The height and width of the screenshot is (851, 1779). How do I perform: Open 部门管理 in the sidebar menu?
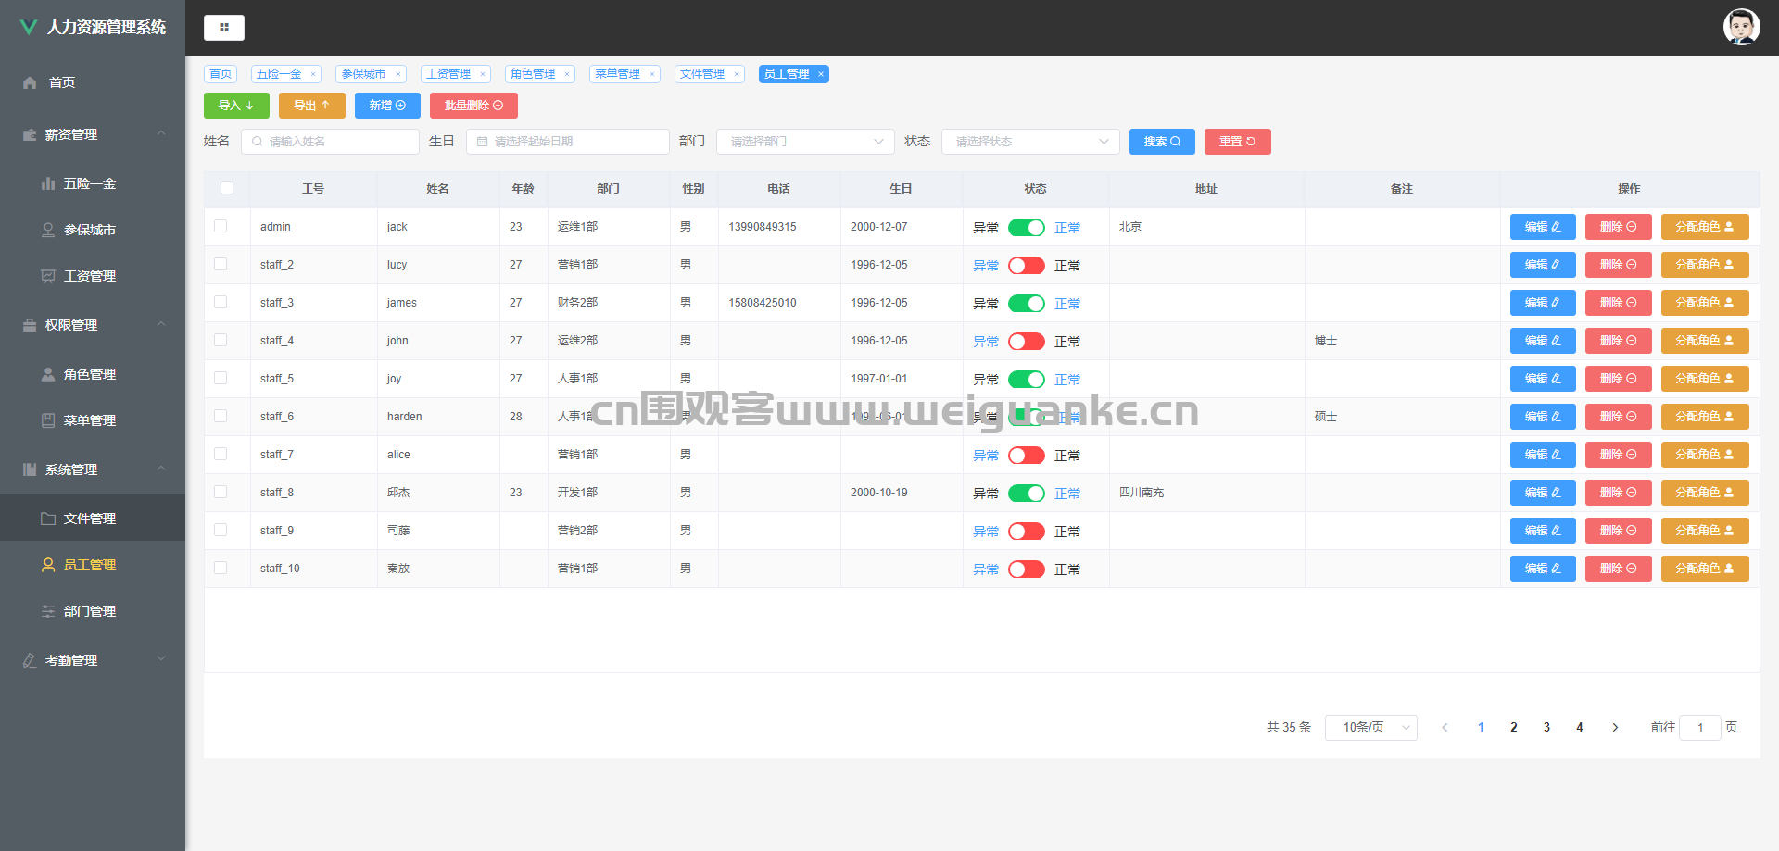click(93, 611)
